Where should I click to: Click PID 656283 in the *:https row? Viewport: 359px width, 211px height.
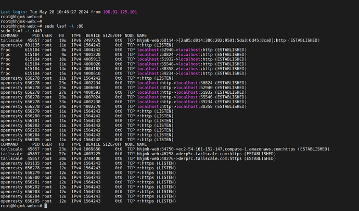[32, 192]
